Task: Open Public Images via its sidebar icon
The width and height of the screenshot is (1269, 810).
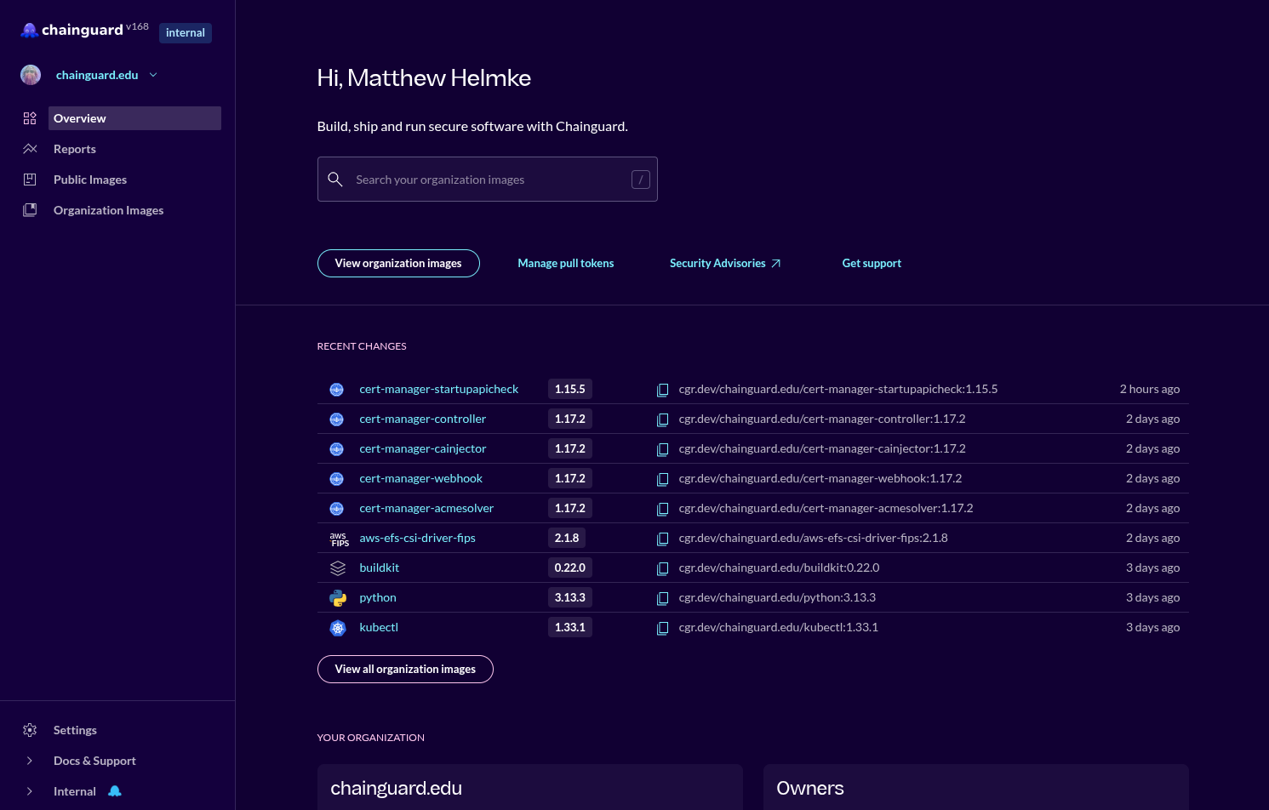Action: pos(30,179)
